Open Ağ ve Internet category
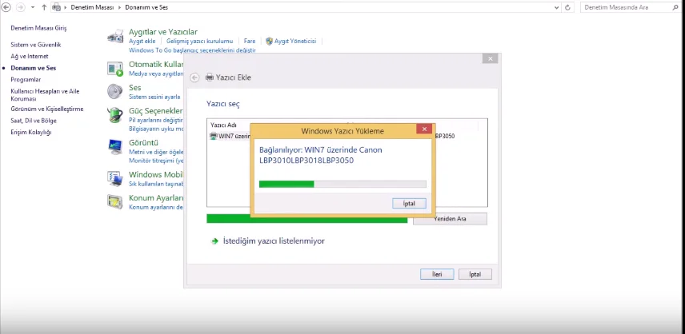Screen dimensions: 685x334 coord(30,56)
